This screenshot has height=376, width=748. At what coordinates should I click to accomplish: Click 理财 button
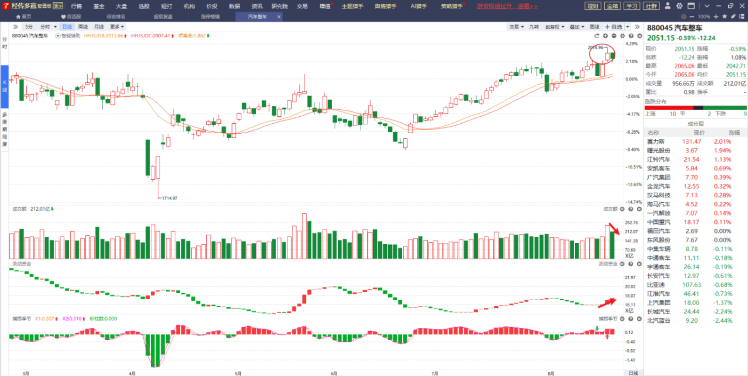tap(593, 6)
